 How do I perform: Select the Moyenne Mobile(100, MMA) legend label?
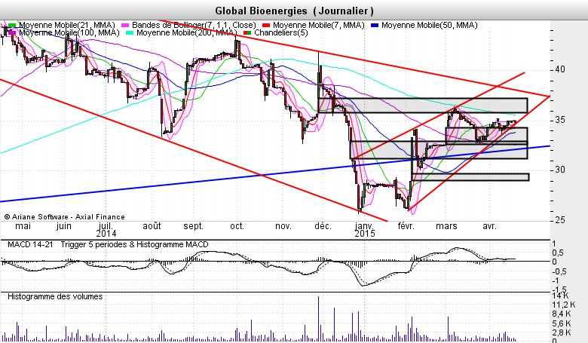tap(69, 33)
